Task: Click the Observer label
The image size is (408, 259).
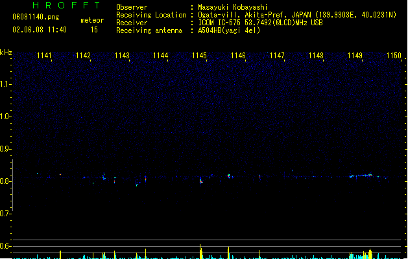Action: tap(132, 7)
